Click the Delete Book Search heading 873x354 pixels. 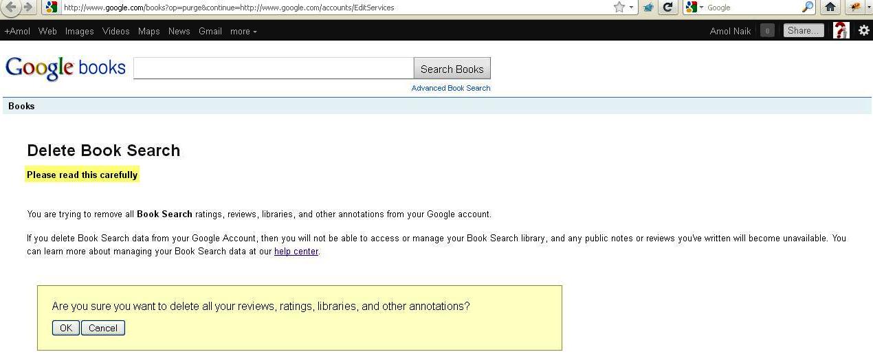pos(103,151)
